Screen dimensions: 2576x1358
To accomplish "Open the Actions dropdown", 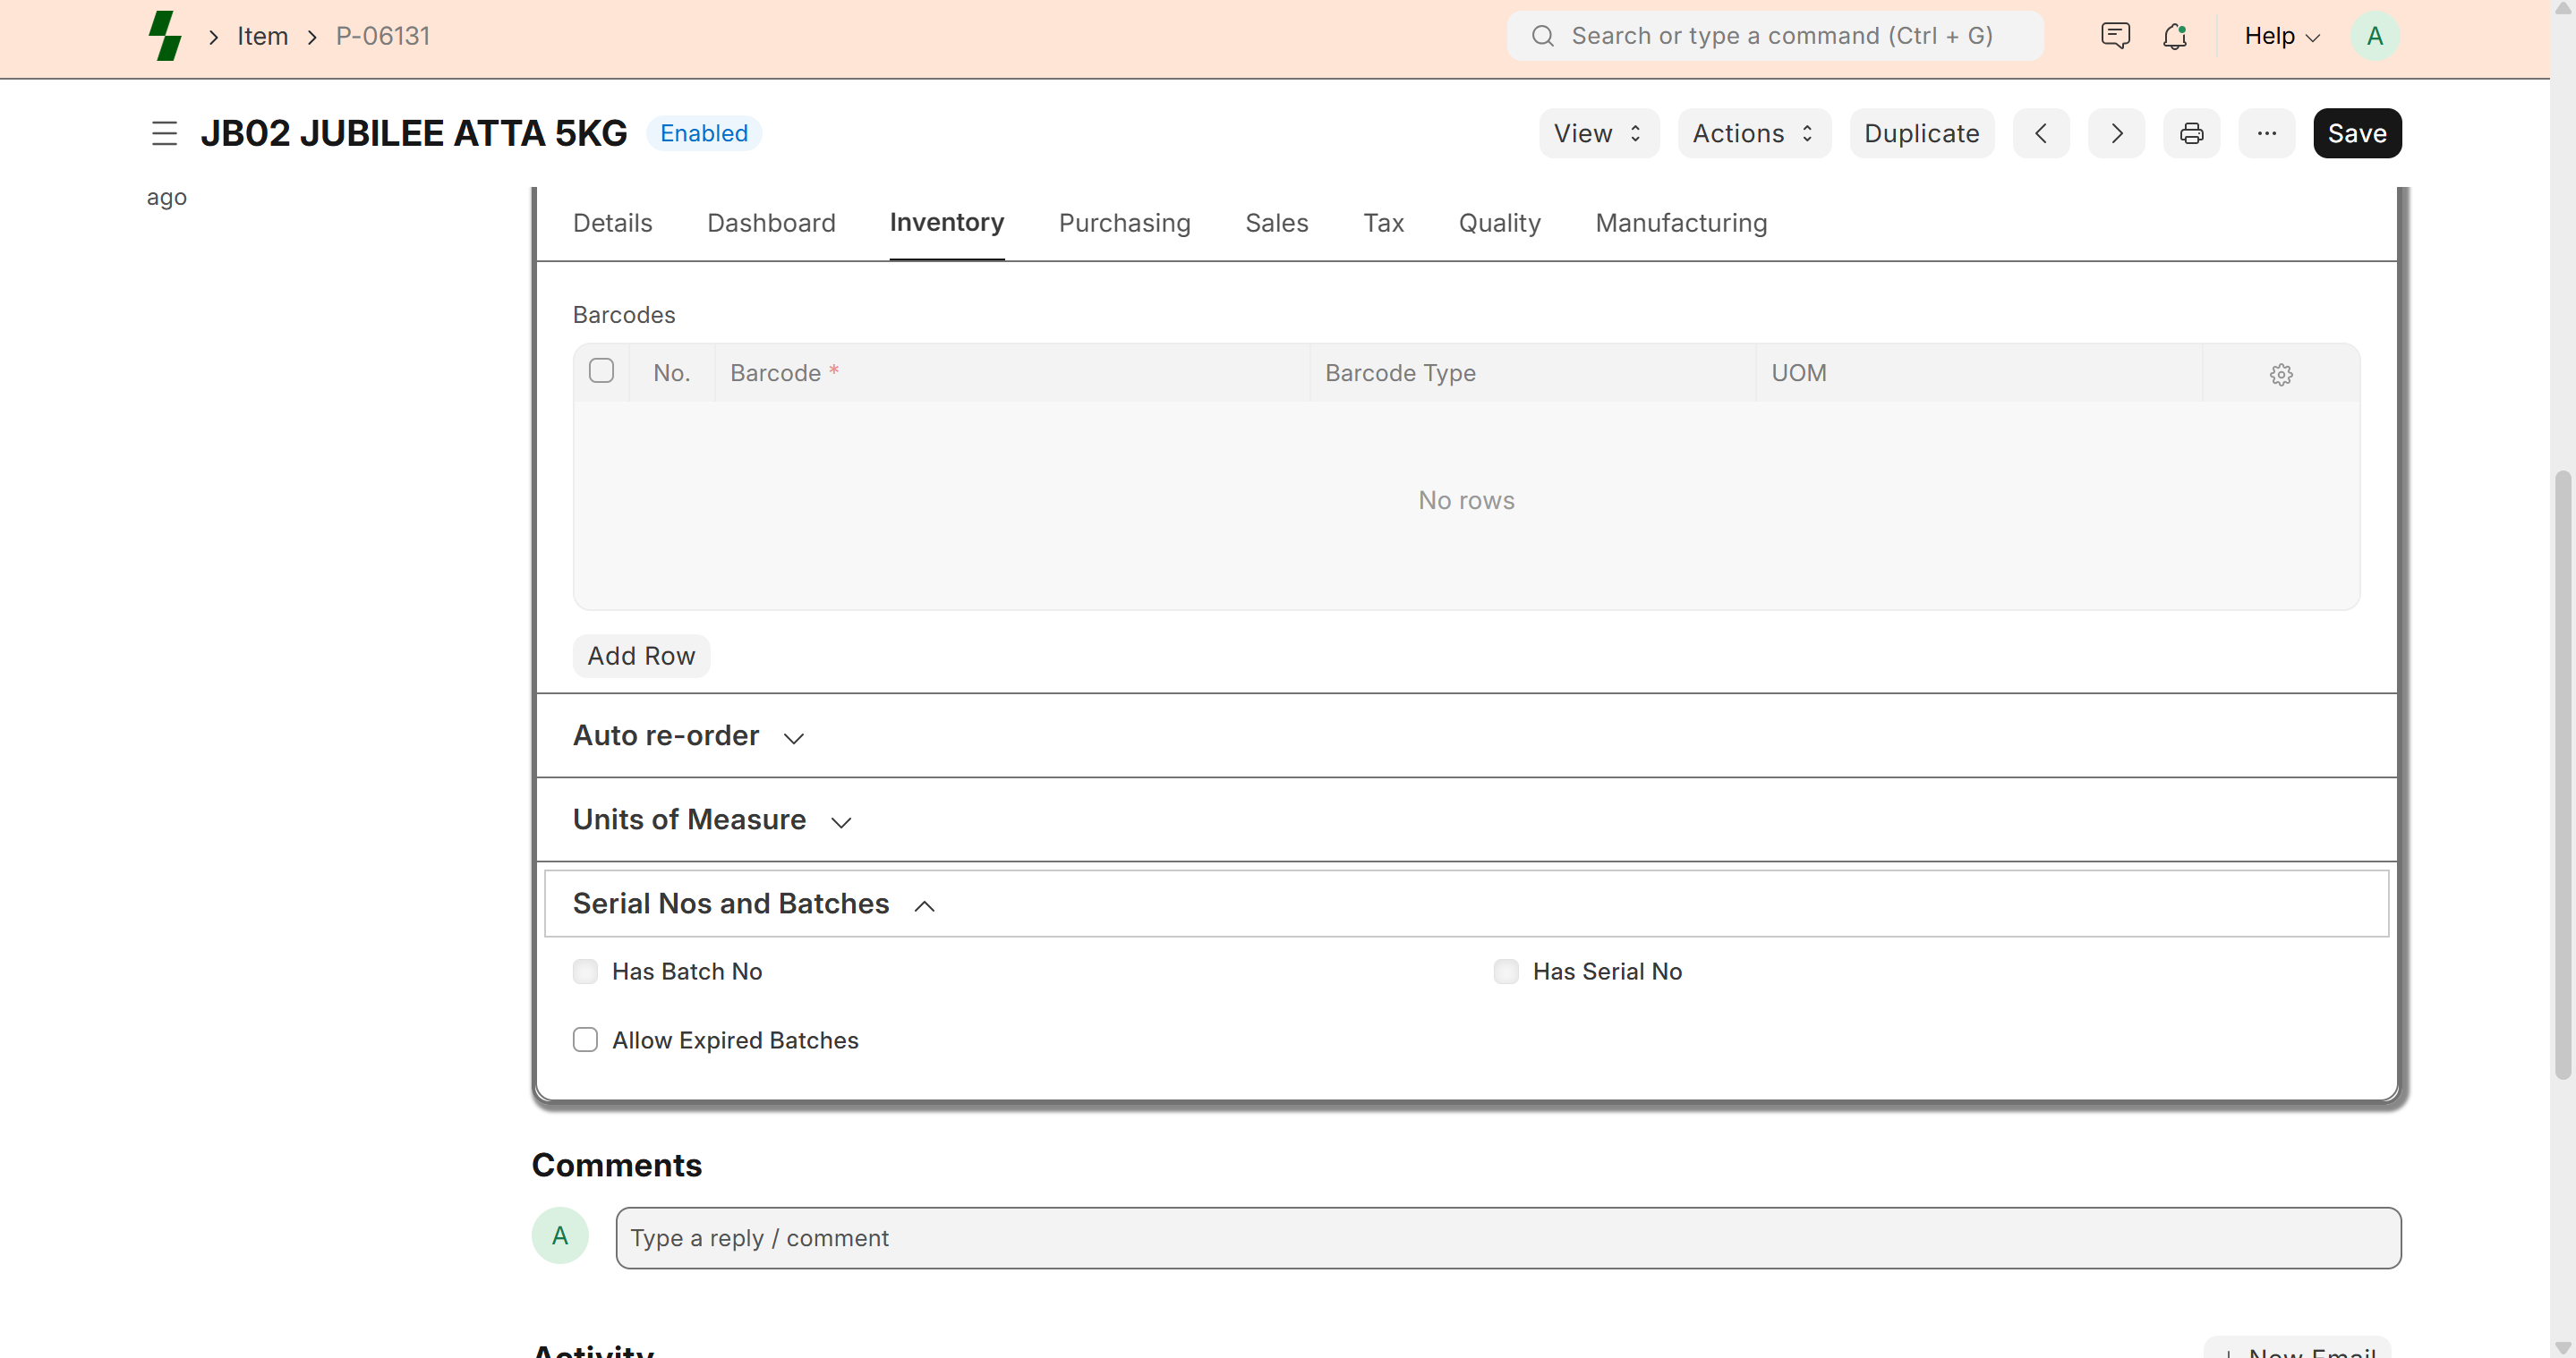I will 1753,133.
